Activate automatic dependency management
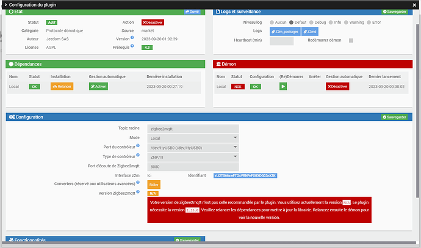Viewport: 421px width, 248px height. pos(98,87)
